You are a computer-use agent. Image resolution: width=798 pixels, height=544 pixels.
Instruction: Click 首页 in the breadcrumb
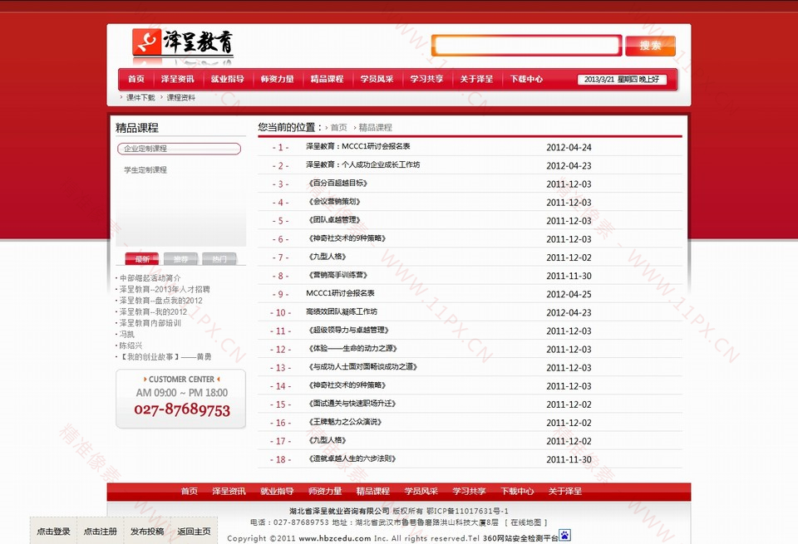coord(338,128)
